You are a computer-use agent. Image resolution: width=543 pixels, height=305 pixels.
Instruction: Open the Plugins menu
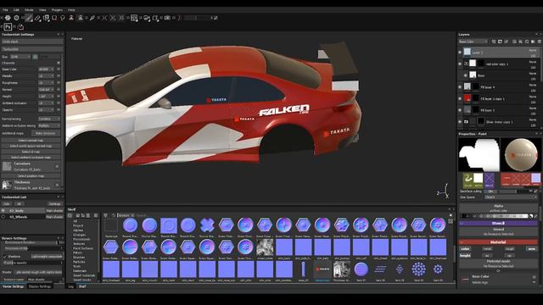[57, 10]
